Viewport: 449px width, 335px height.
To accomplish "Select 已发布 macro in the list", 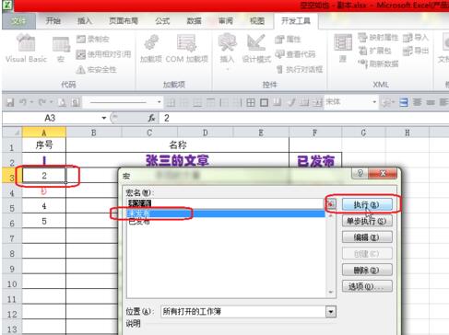I will 226,221.
